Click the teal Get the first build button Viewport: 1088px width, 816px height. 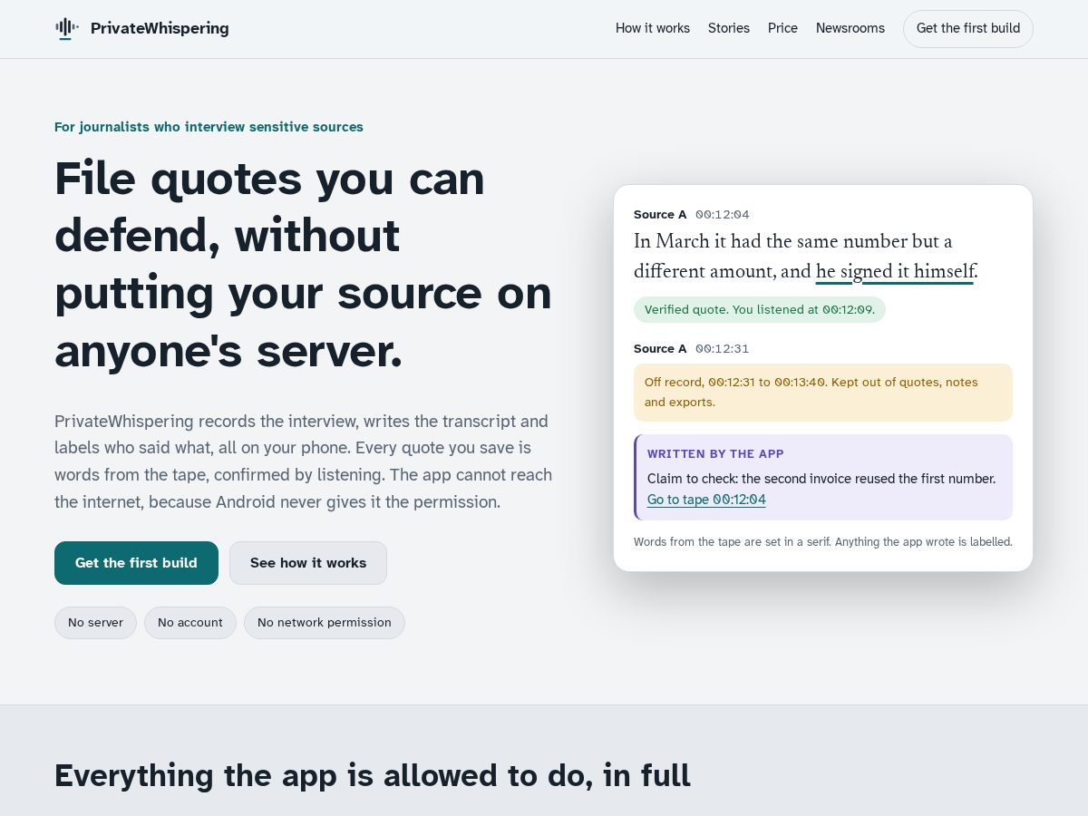point(136,563)
